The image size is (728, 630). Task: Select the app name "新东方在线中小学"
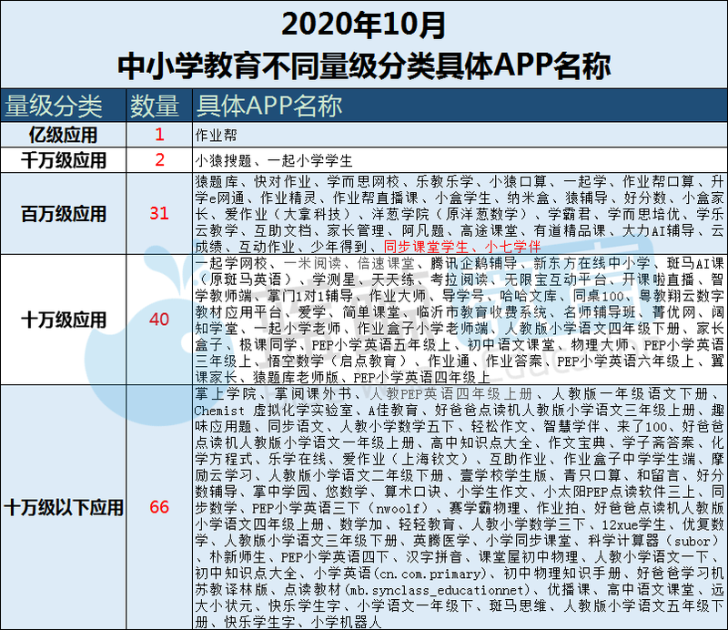(591, 263)
